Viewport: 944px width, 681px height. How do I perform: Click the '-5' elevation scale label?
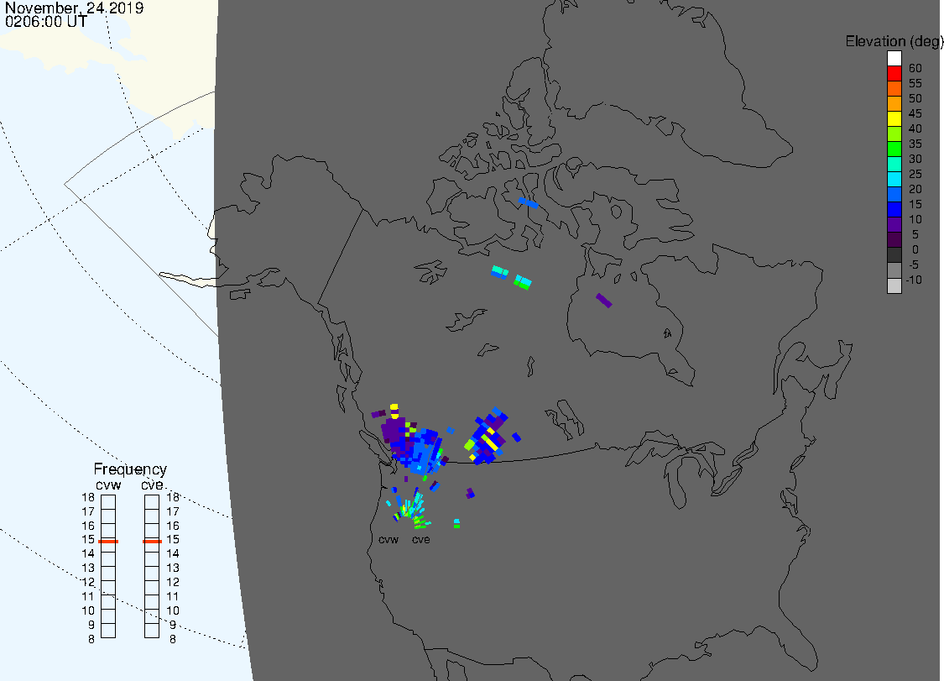[913, 265]
